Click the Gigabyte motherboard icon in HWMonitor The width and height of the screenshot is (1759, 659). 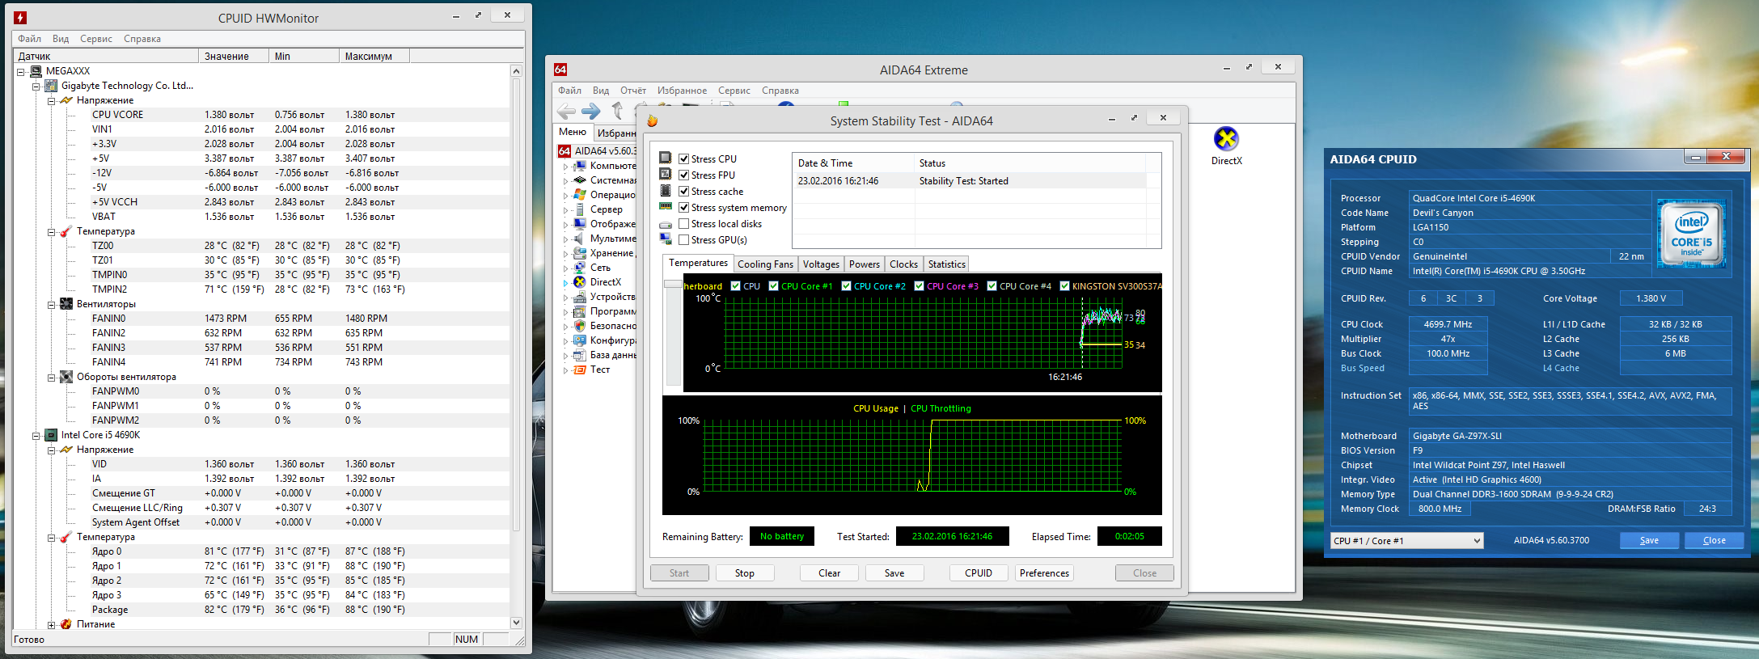click(51, 86)
